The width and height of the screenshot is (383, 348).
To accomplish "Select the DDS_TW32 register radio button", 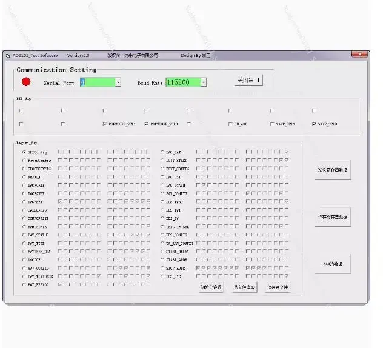I will coord(162,202).
